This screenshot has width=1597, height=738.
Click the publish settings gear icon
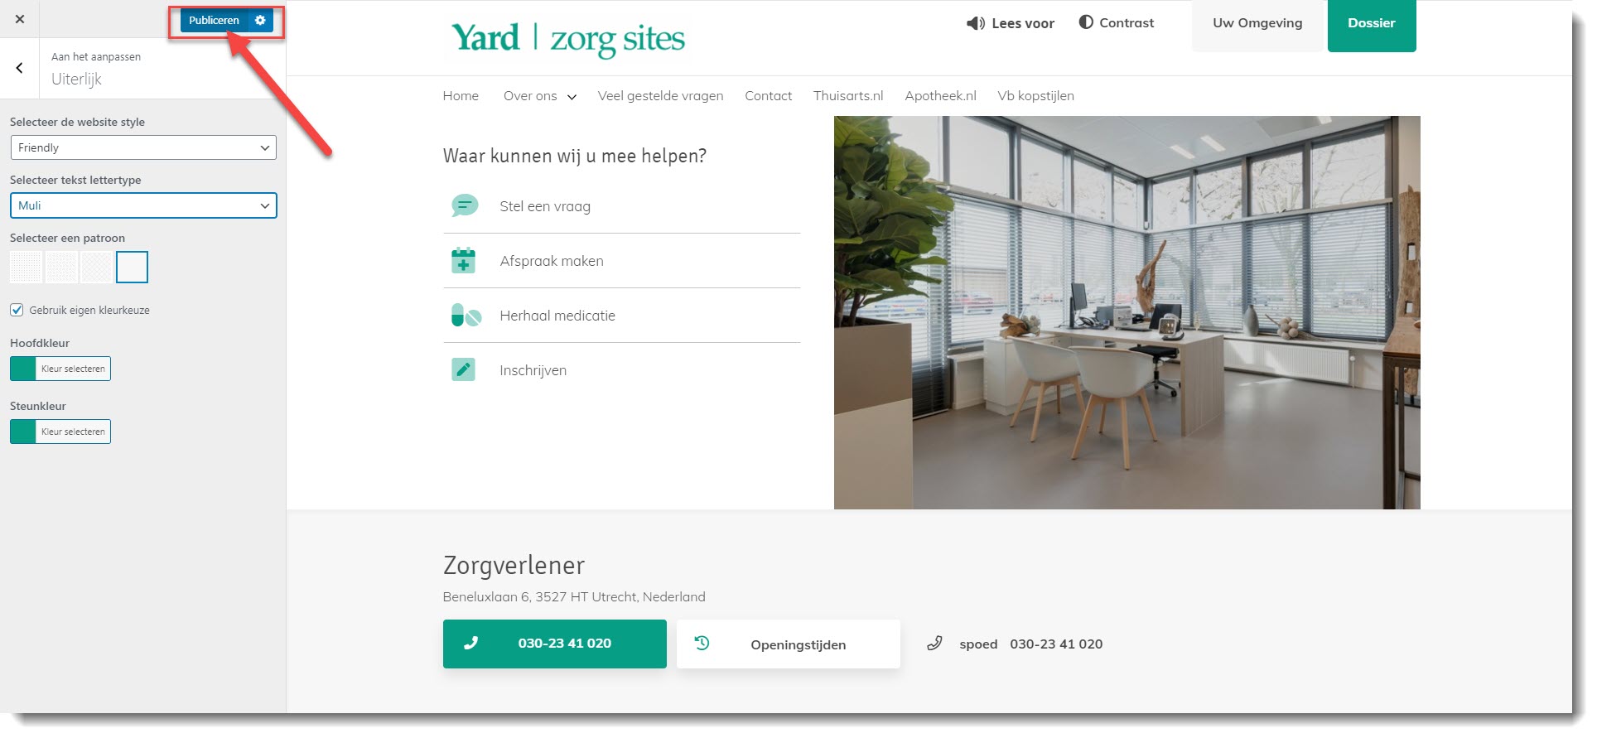coord(260,20)
